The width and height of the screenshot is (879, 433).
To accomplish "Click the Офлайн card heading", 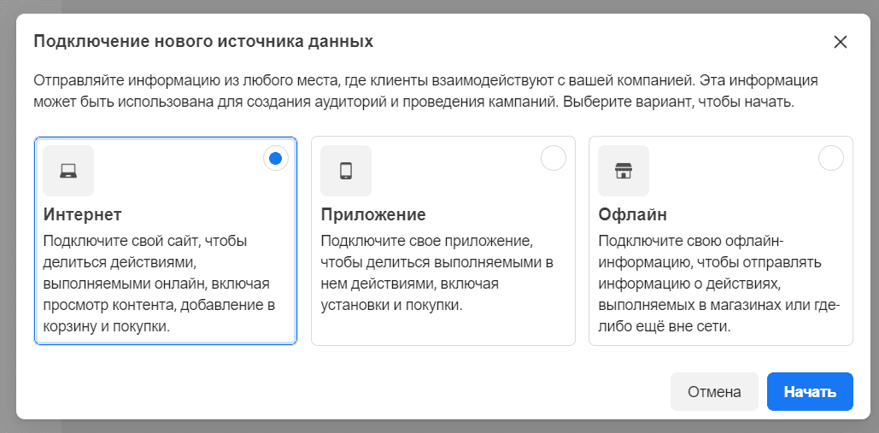I will [632, 215].
